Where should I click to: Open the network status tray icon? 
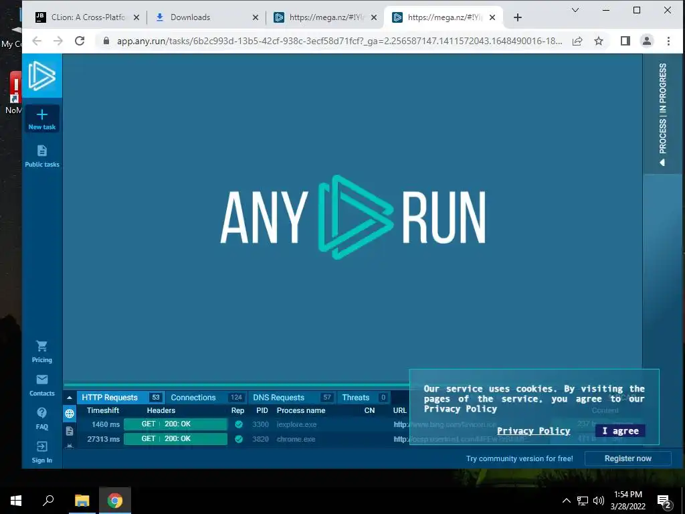pos(583,501)
